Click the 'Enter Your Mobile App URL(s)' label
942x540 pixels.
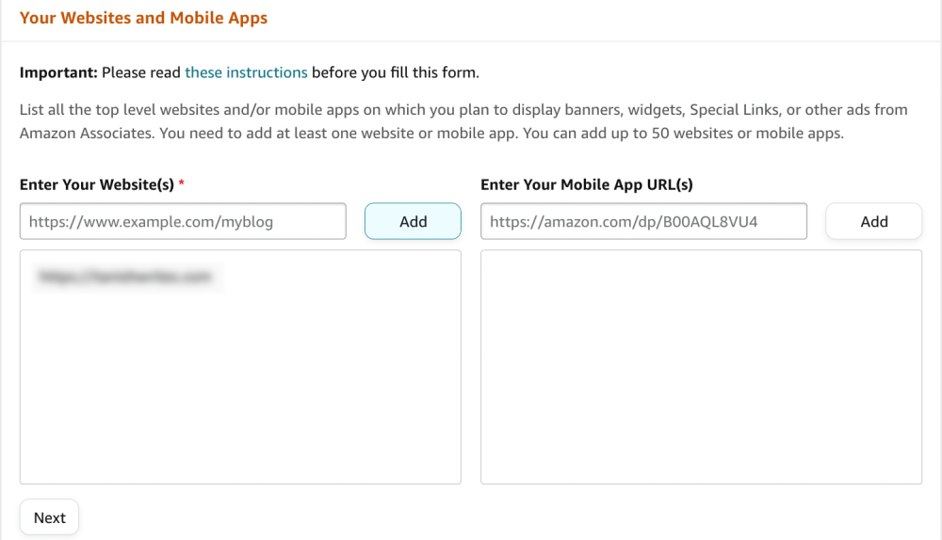tap(586, 184)
